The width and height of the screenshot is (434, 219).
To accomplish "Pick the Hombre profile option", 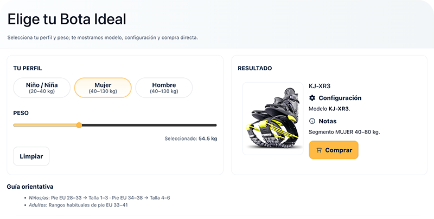I will (x=164, y=88).
